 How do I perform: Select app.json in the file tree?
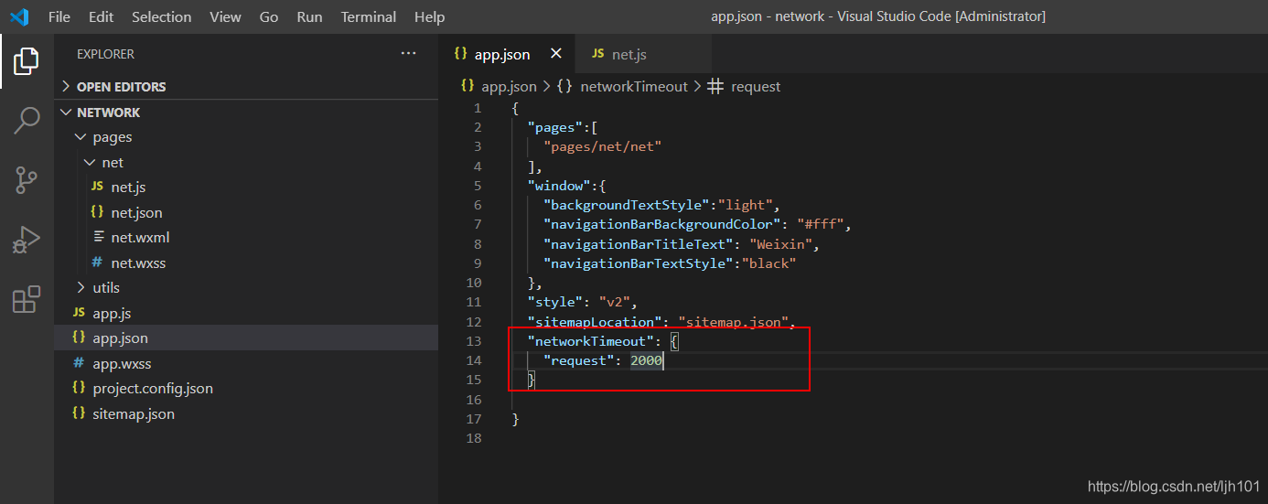(246, 338)
